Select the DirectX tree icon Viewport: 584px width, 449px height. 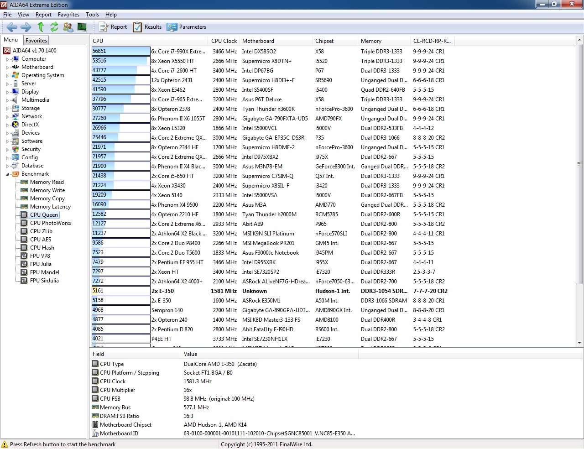(16, 125)
